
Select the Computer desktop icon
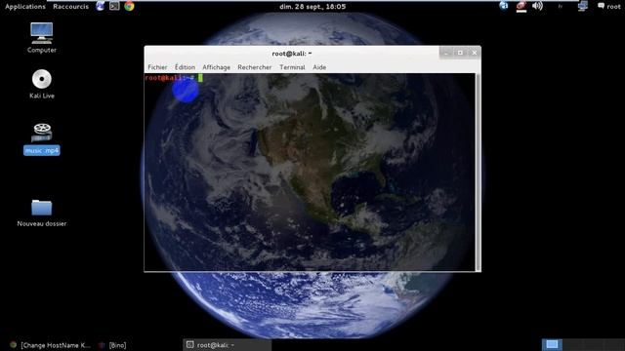click(x=41, y=38)
